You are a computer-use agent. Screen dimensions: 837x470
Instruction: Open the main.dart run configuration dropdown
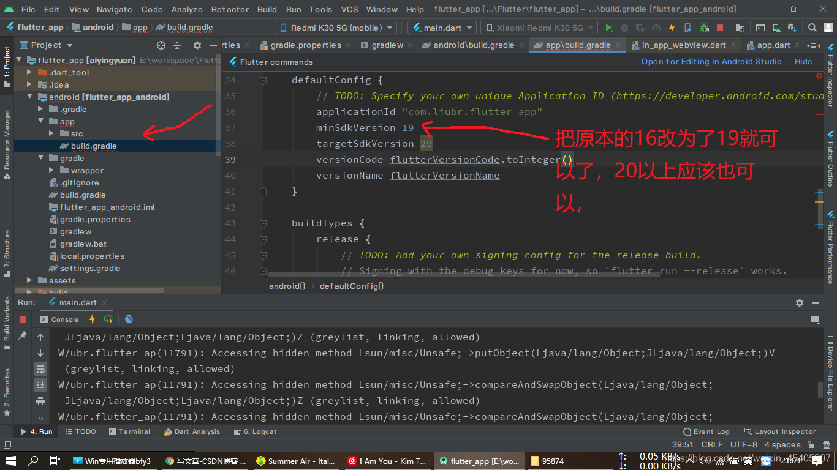[441, 28]
